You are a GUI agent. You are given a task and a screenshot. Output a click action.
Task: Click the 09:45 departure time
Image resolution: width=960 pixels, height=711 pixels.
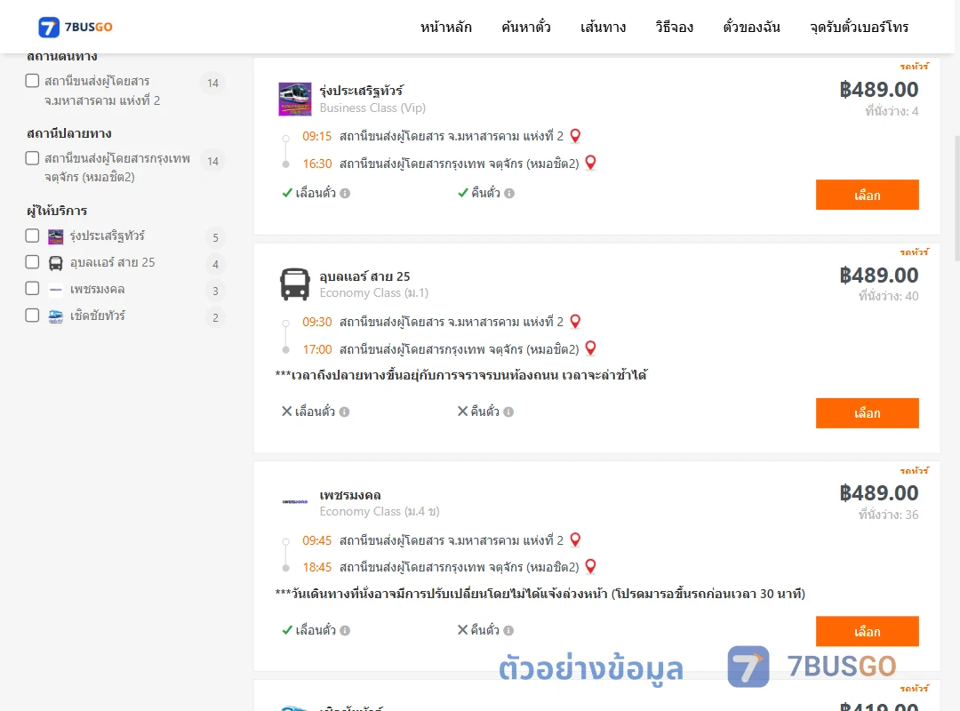[x=317, y=540]
